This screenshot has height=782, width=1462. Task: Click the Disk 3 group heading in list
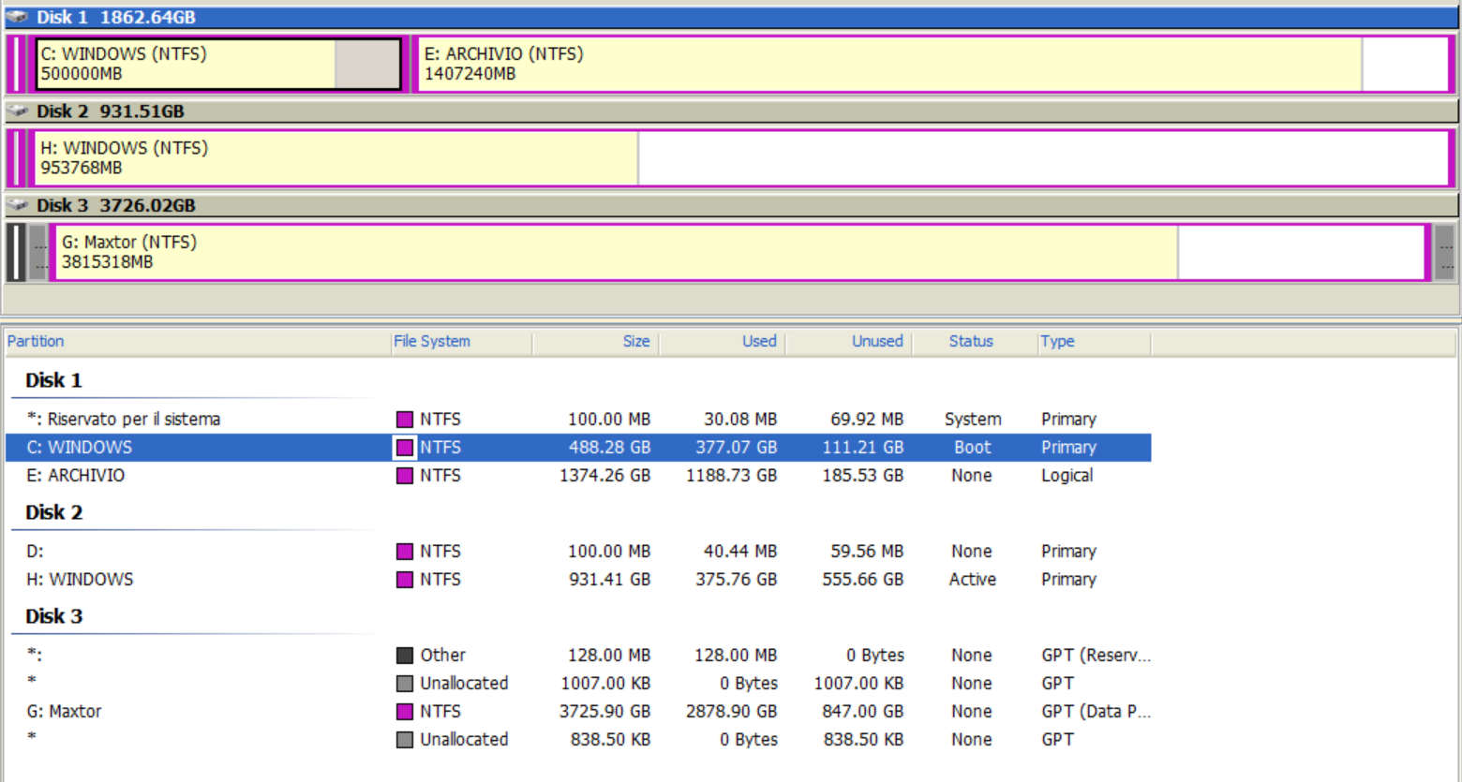tap(53, 616)
